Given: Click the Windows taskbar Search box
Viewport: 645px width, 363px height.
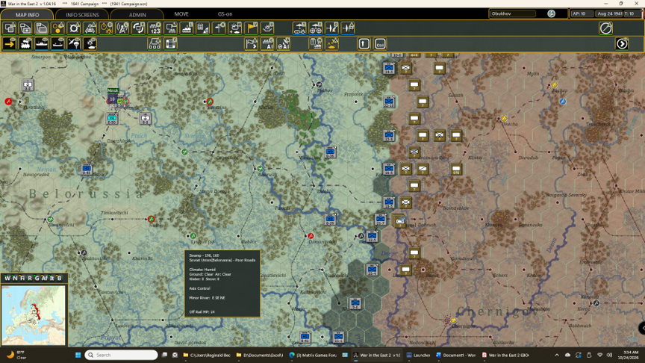Looking at the screenshot, I should tap(122, 355).
